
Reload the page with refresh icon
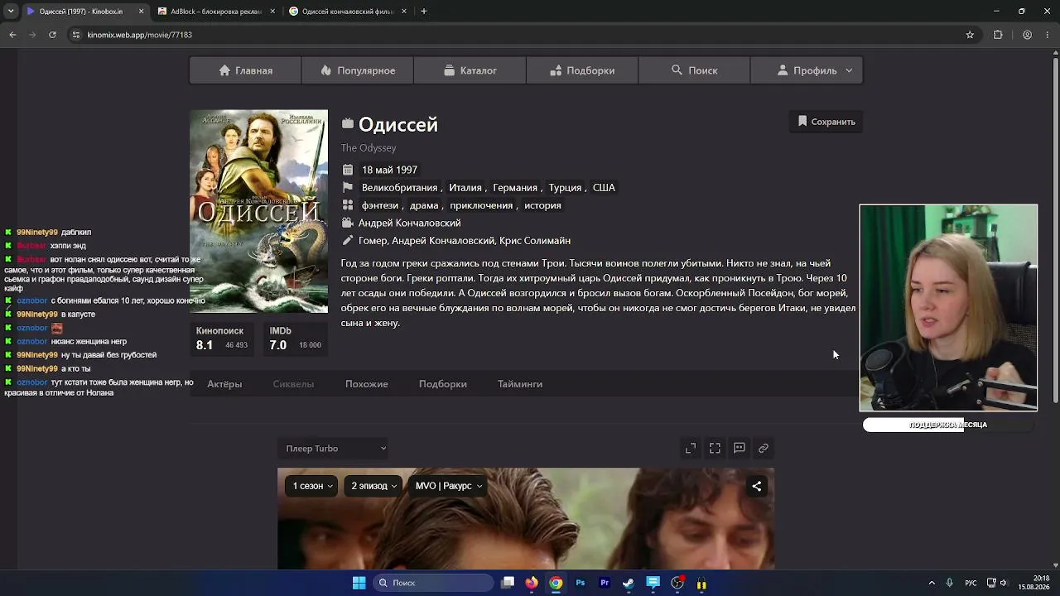coord(52,35)
